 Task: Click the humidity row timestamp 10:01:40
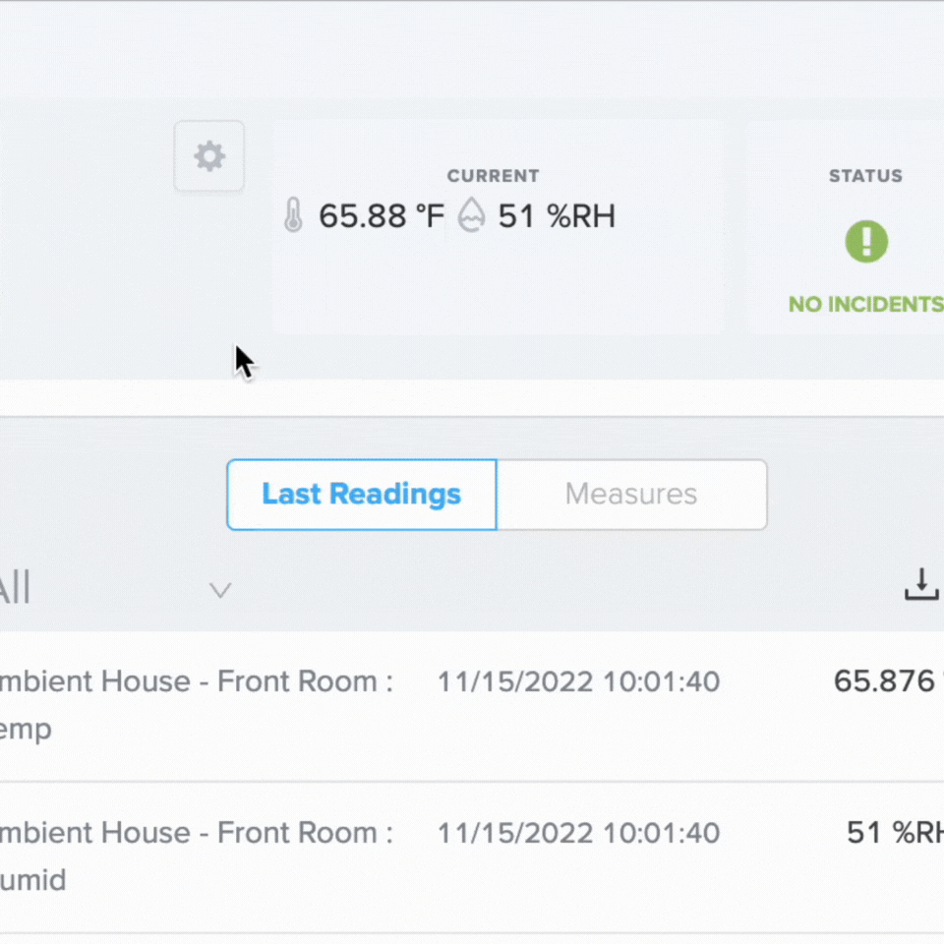pyautogui.click(x=662, y=833)
